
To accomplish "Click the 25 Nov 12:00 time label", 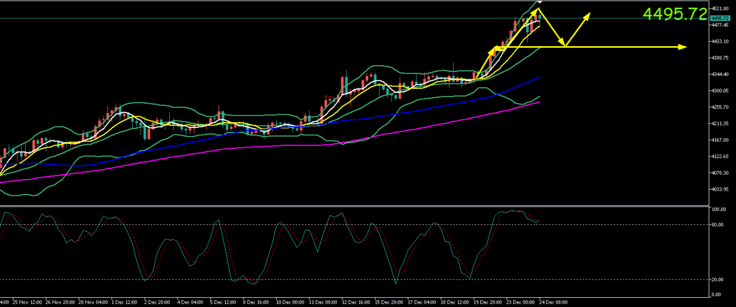I will pos(26,302).
